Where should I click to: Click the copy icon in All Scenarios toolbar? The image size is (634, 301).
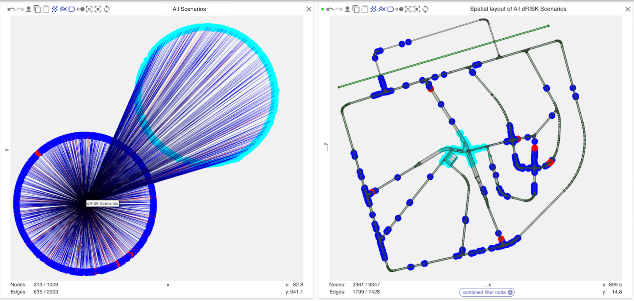pyautogui.click(x=37, y=9)
